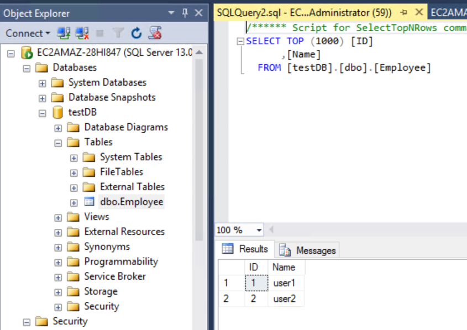This screenshot has width=467, height=330.
Task: Click the Activity Monitor script icon
Action: pyautogui.click(x=155, y=33)
